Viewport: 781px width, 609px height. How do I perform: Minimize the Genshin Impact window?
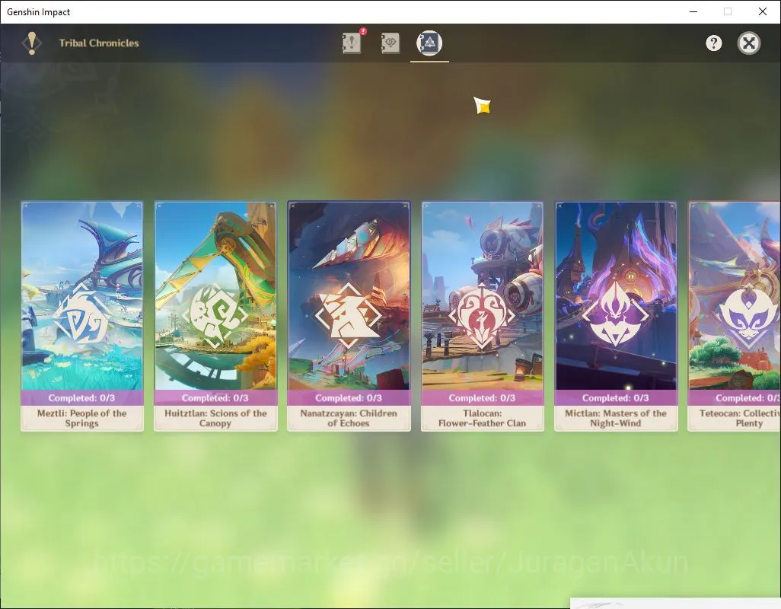tap(693, 11)
